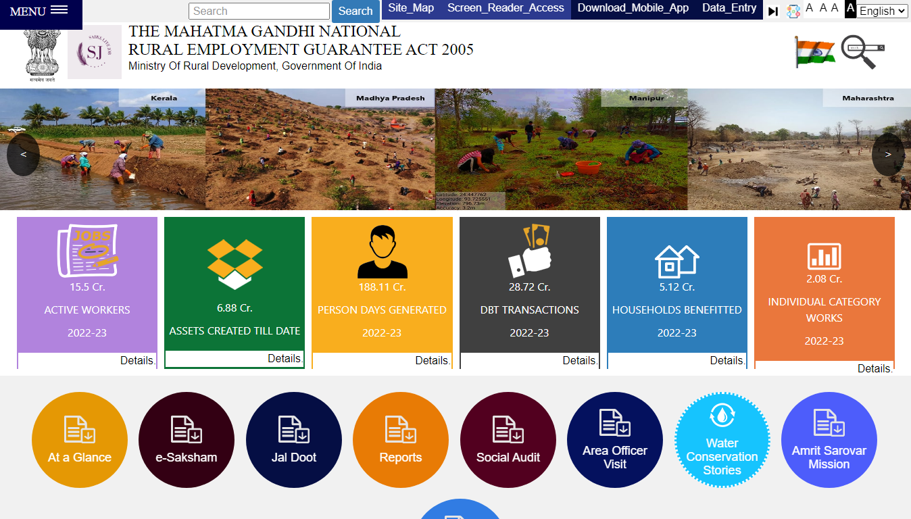Open Download_Mobile_App in the top bar
This screenshot has width=911, height=519.
tap(633, 8)
